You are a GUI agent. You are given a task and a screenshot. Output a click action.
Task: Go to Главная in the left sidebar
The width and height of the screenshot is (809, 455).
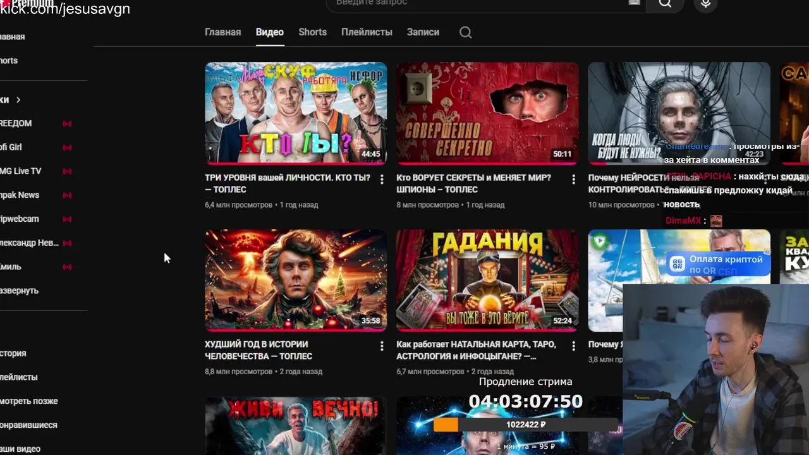click(13, 37)
